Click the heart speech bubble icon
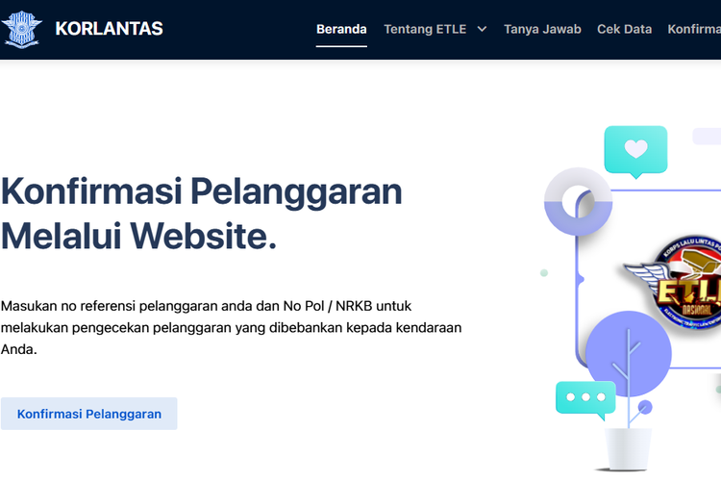This screenshot has height=481, width=721. point(635,151)
